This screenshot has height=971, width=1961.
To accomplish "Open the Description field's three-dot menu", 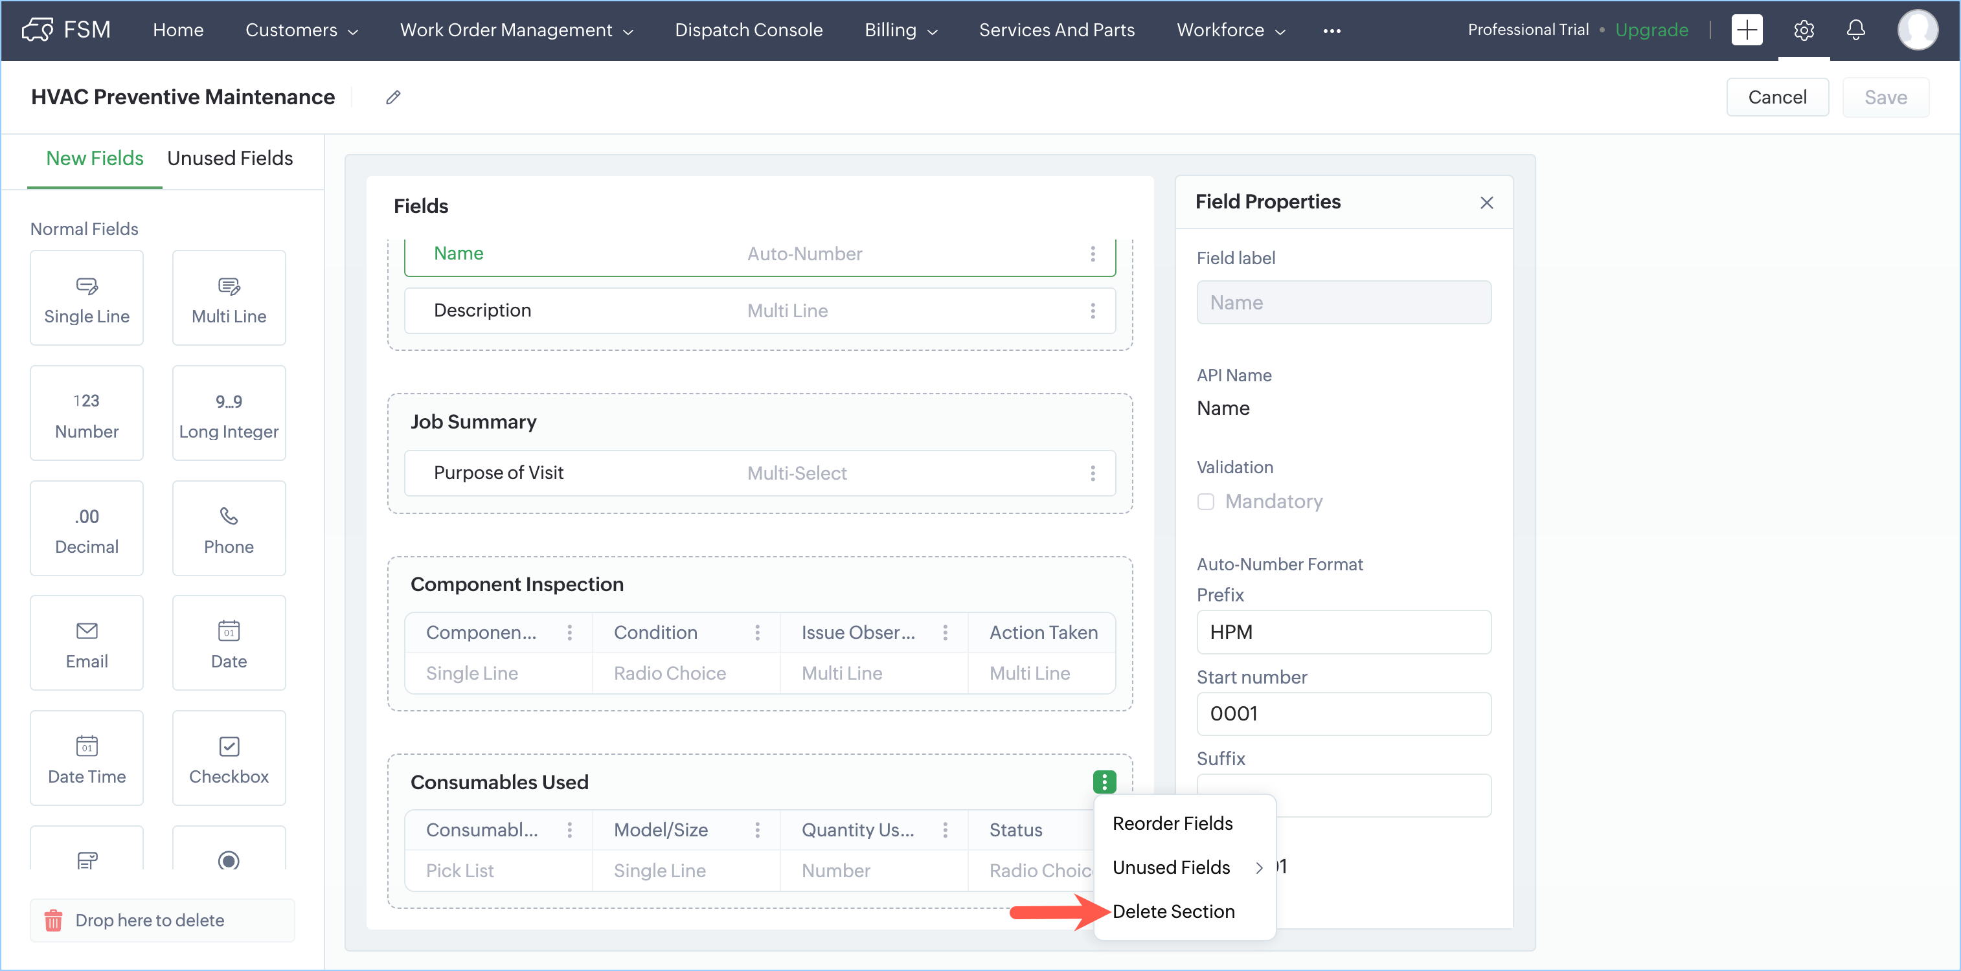I will pos(1093,311).
